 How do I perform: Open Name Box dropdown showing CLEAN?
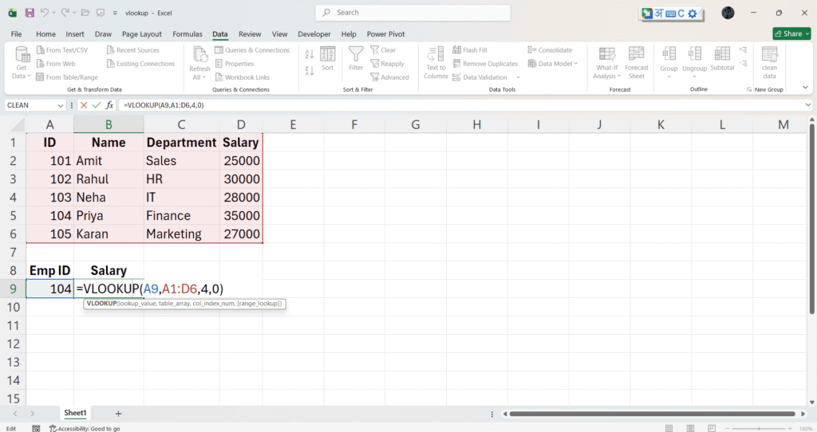click(x=61, y=106)
